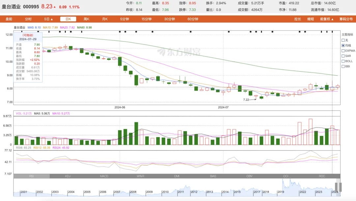Viewport: 356px width, 201px height.
Task: Switch sub-indicator to MACD
Action: 104,176
